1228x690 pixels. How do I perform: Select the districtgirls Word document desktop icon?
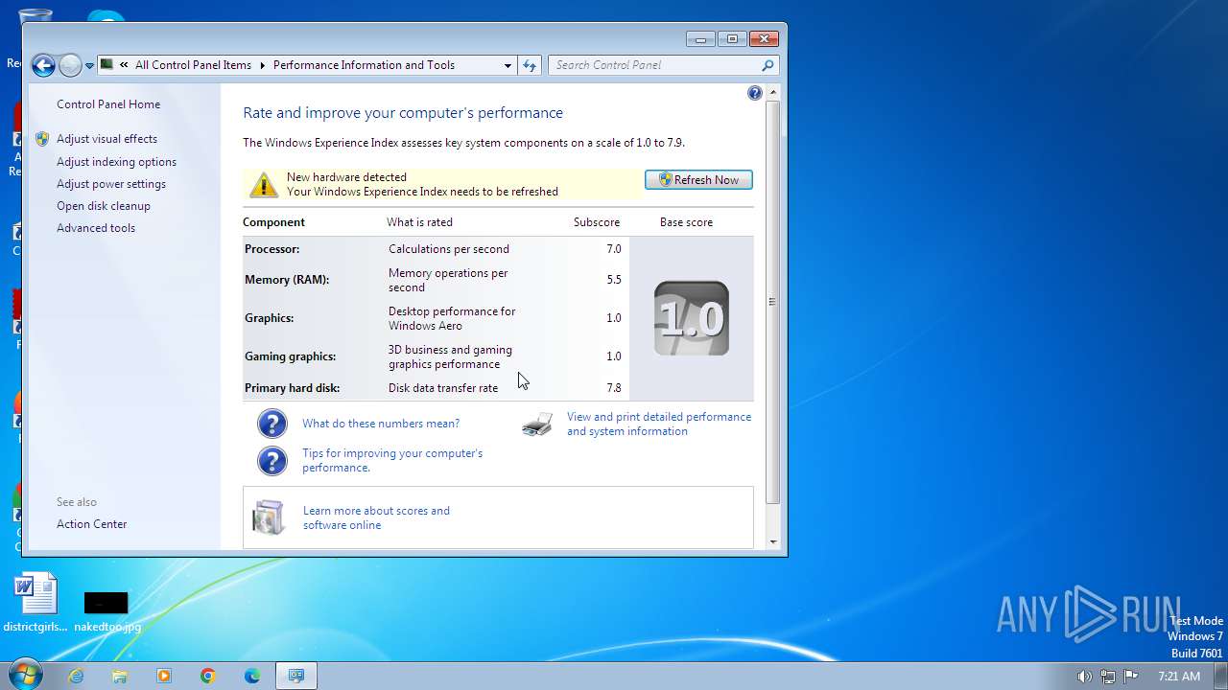click(x=36, y=603)
